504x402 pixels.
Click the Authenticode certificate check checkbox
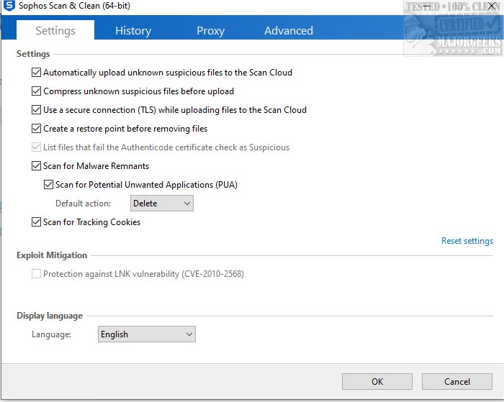(37, 147)
